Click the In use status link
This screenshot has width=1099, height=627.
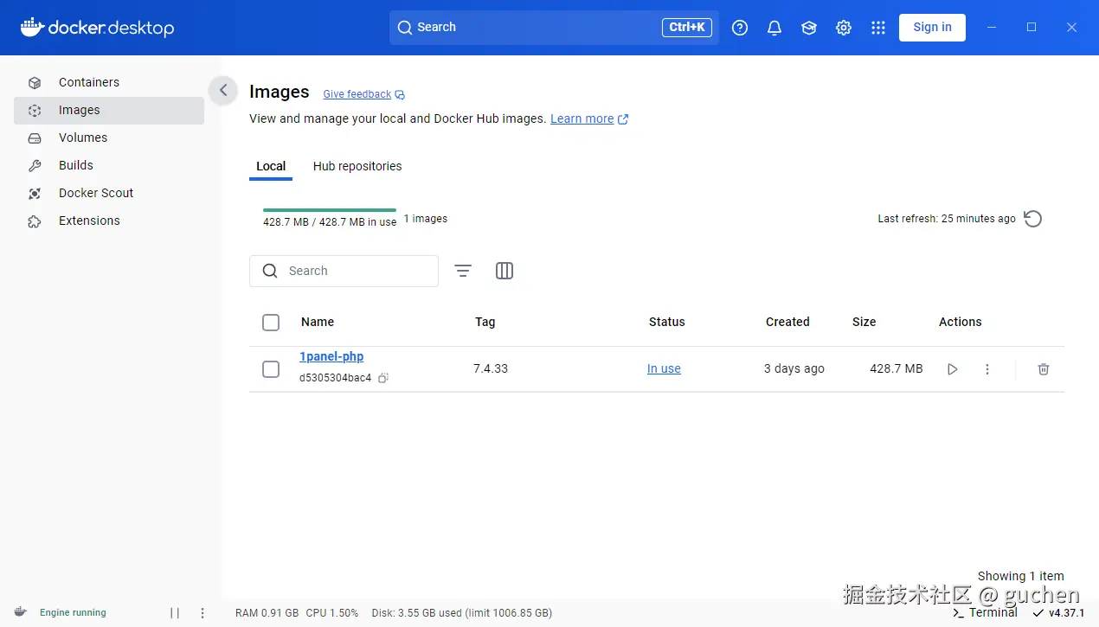pos(664,368)
